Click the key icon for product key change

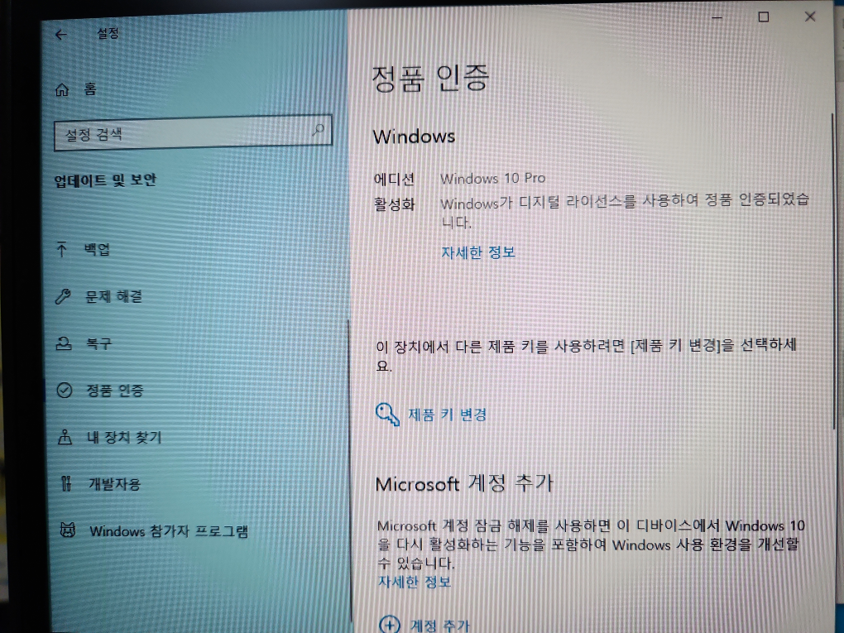387,415
